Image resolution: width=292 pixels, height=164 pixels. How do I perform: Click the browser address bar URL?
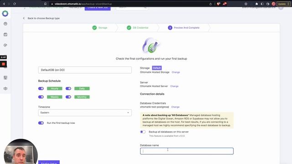click(83, 4)
